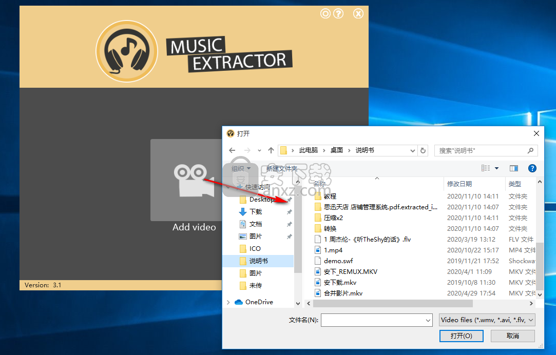Viewport: 556px width, 355px height.
Task: Click the 此电脑 breadcrumb
Action: point(308,150)
